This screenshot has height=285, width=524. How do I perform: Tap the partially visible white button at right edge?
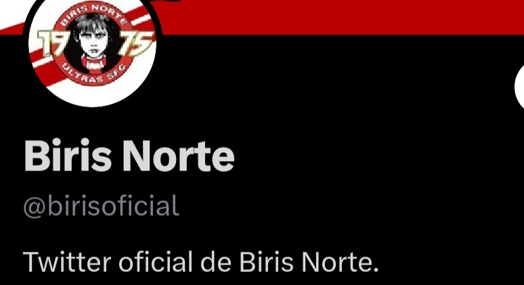[519, 87]
